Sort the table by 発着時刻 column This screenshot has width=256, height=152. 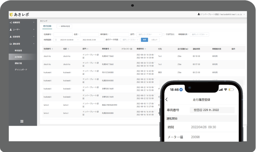click(x=145, y=49)
